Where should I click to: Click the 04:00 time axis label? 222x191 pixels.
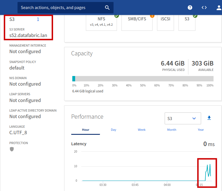point(167,185)
